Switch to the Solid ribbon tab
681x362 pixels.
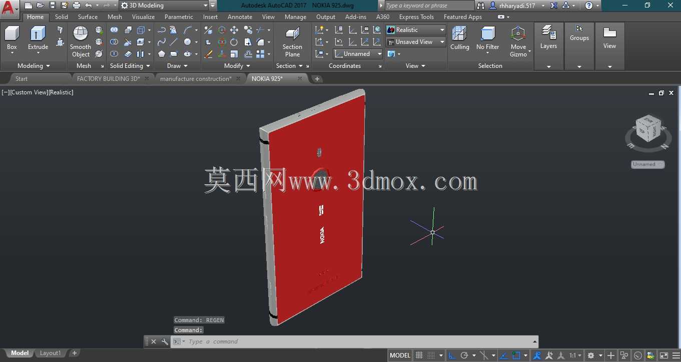point(62,17)
